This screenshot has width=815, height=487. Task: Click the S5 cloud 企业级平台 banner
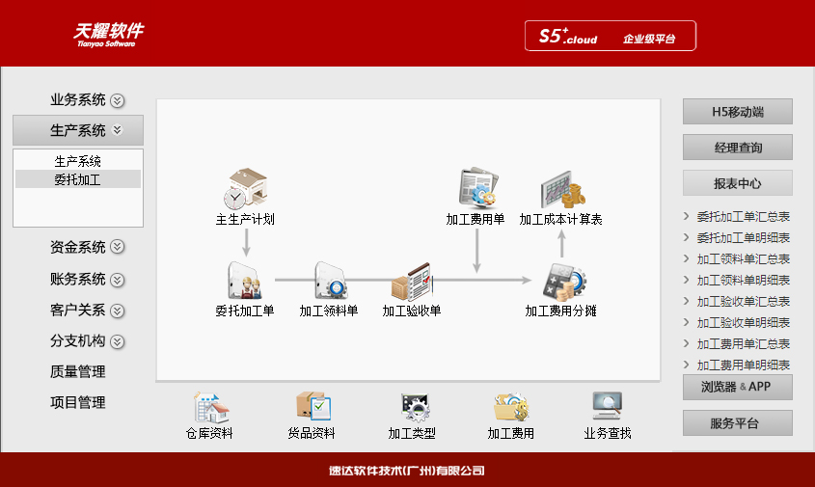[x=610, y=37]
